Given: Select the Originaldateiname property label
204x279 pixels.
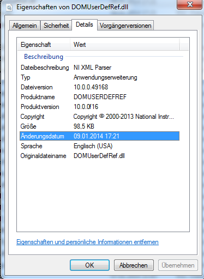Looking at the screenshot, I should pyautogui.click(x=43, y=156).
